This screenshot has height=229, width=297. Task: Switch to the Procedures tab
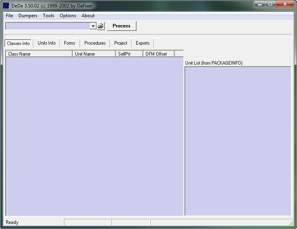click(x=95, y=43)
